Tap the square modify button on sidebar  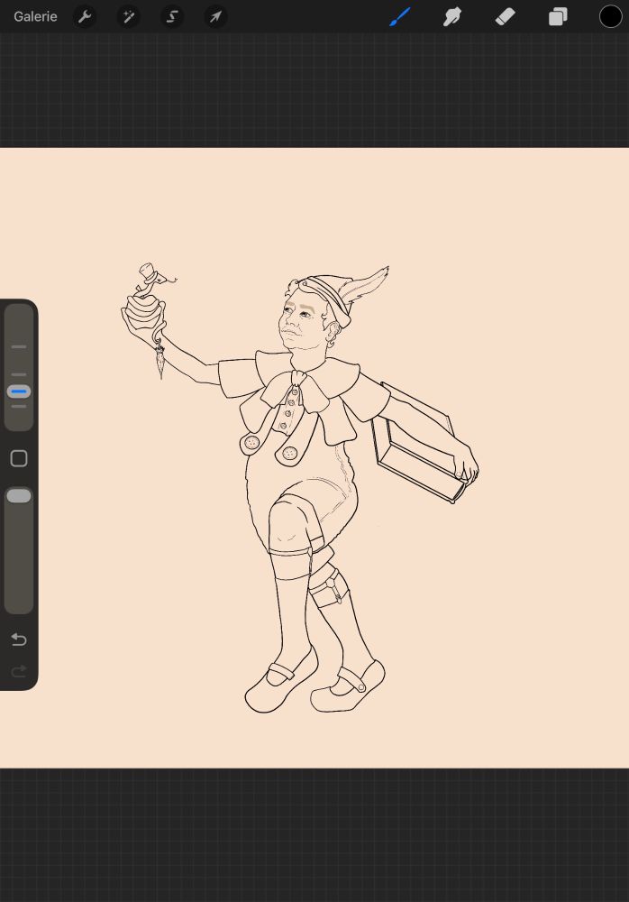pos(19,458)
